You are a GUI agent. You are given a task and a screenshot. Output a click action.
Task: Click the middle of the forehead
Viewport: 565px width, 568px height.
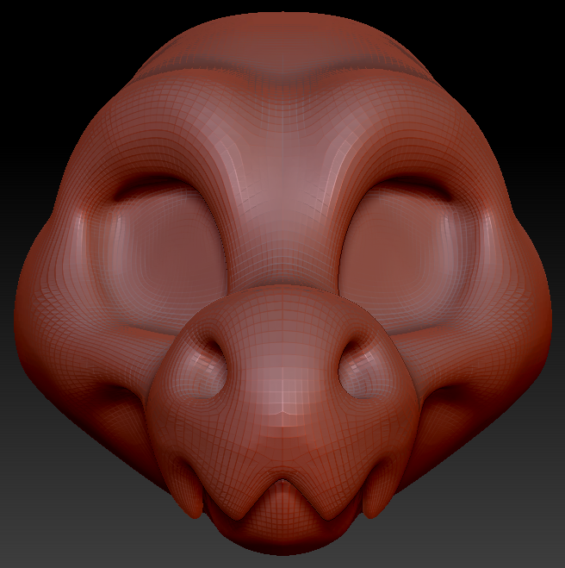pyautogui.click(x=282, y=147)
